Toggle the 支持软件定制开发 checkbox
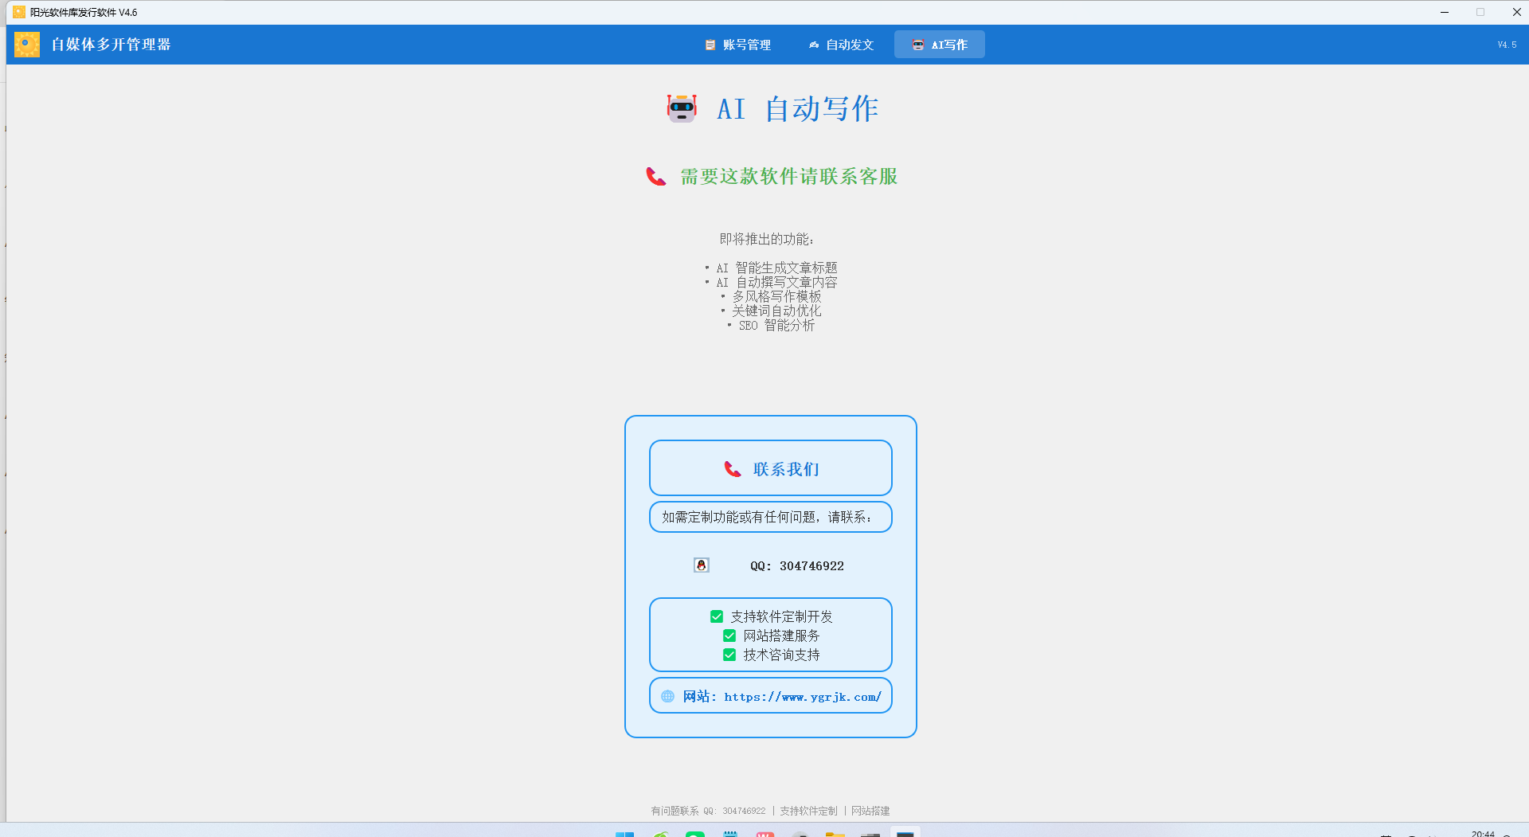 tap(717, 616)
